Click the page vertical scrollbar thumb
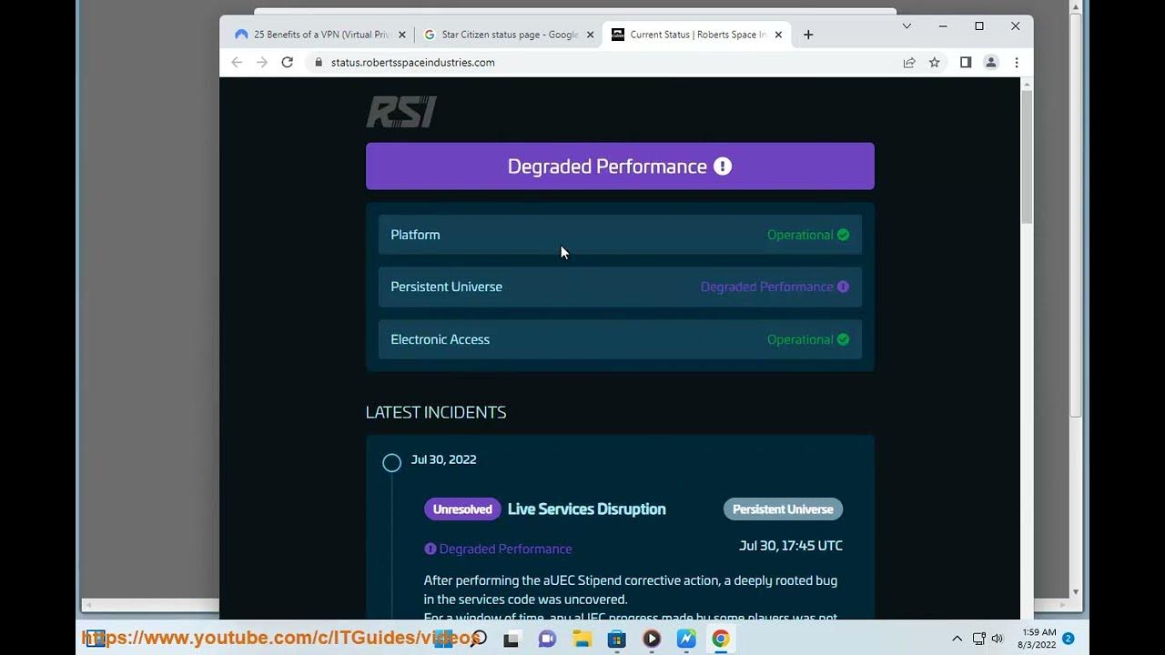Viewport: 1165px width, 655px height. 1027,156
